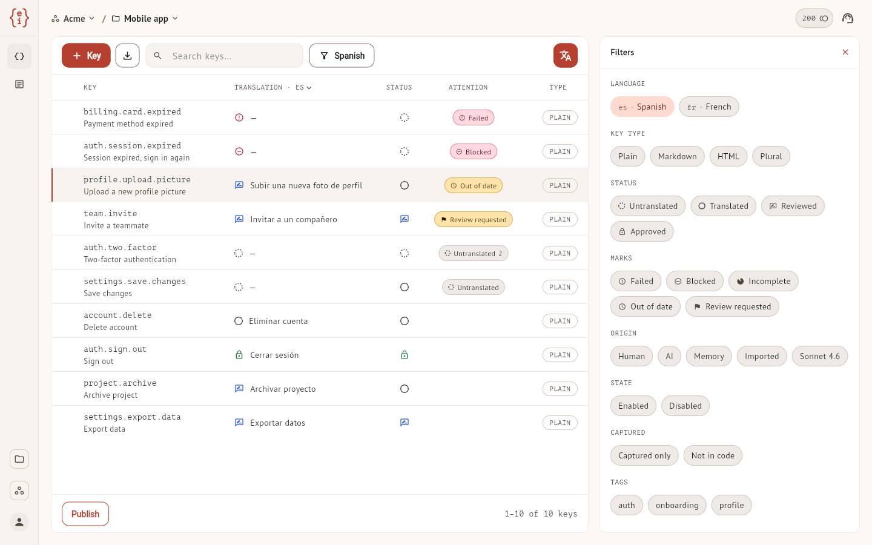Toggle the French language filter

point(709,107)
